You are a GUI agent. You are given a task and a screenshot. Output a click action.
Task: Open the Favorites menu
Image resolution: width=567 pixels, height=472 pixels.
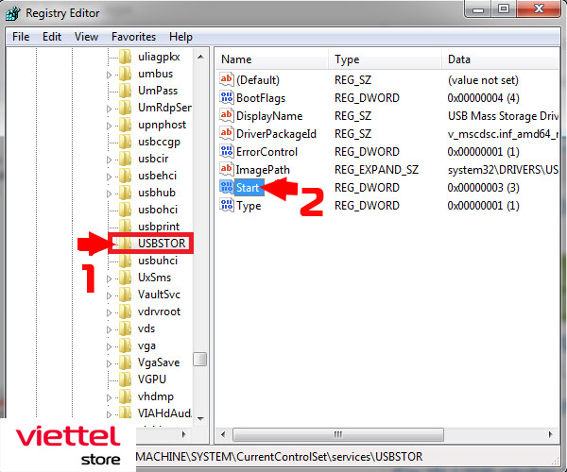(133, 37)
